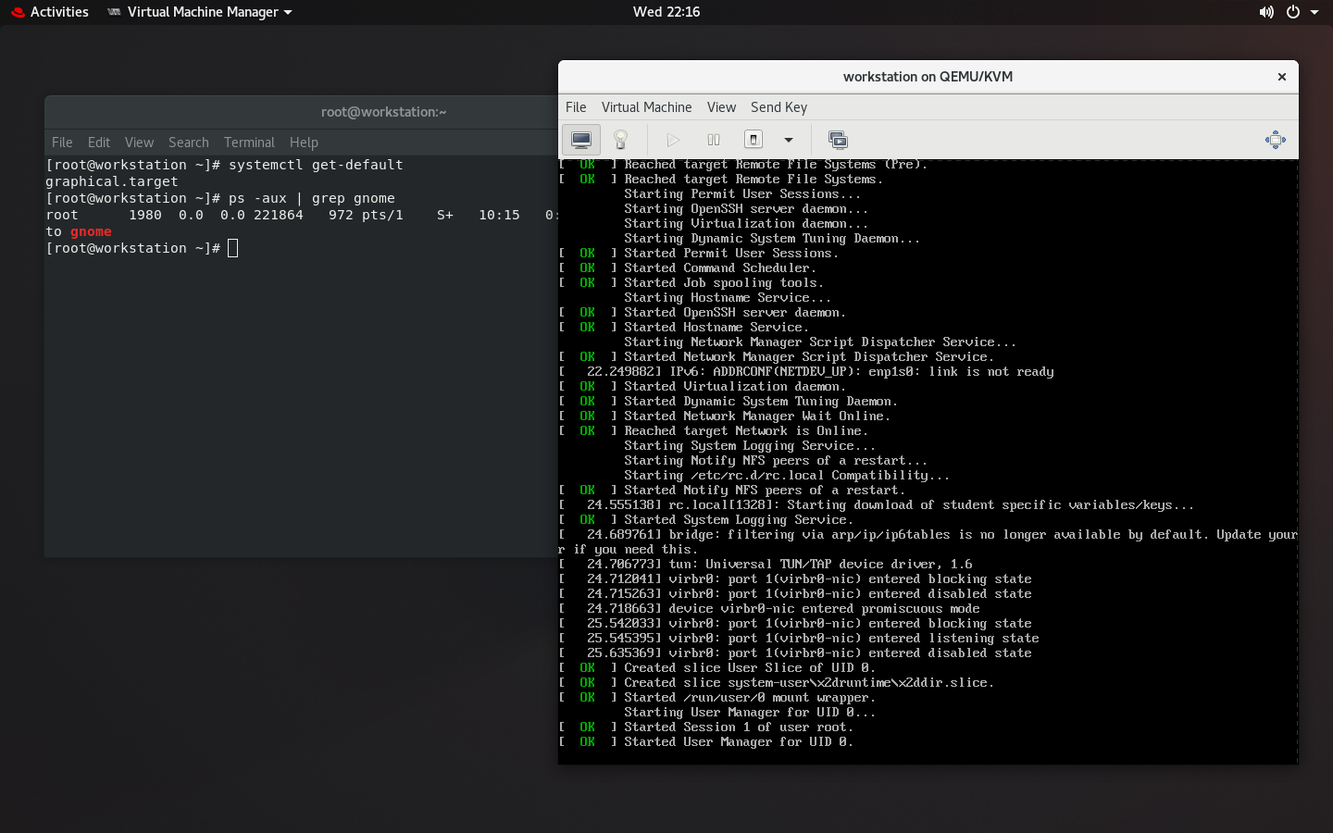Click 'Starting Virtualization daemon...' console line

coord(746,223)
